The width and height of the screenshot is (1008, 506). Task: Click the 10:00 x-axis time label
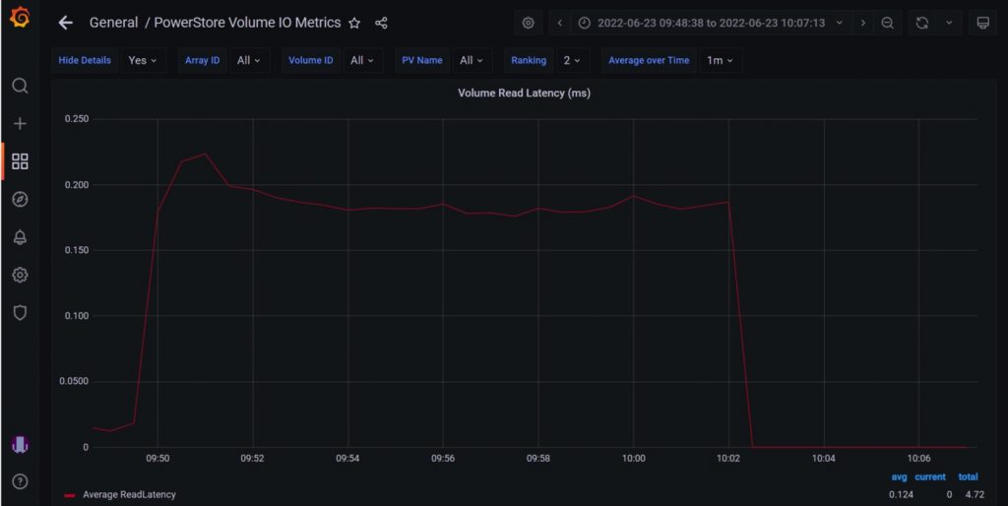[x=633, y=459]
